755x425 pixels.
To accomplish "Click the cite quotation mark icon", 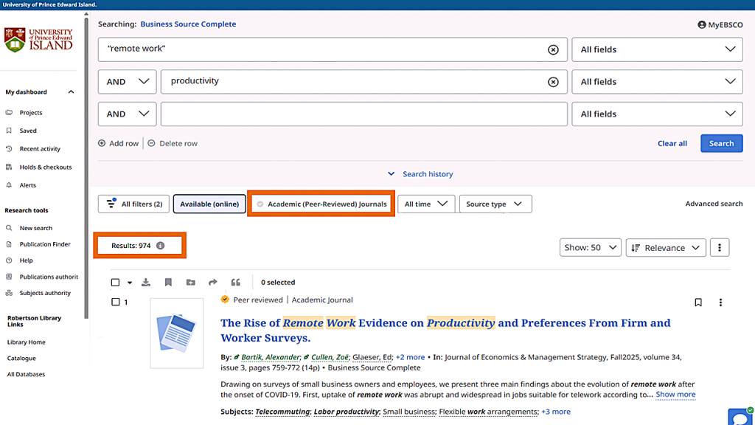I will click(x=236, y=283).
